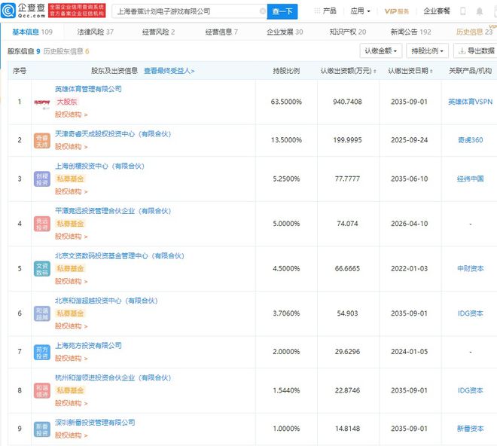This screenshot has height=446, width=497.
Task: Select 历史股东信息 sub-tab
Action: click(x=66, y=51)
